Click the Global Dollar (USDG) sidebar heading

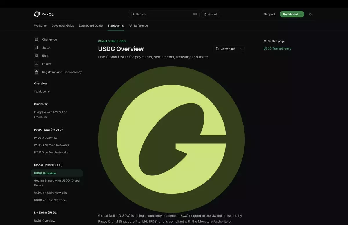(48, 165)
